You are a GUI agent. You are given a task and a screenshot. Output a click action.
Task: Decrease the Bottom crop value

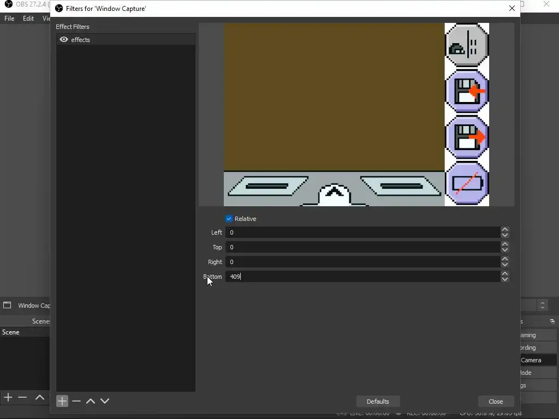(x=505, y=279)
